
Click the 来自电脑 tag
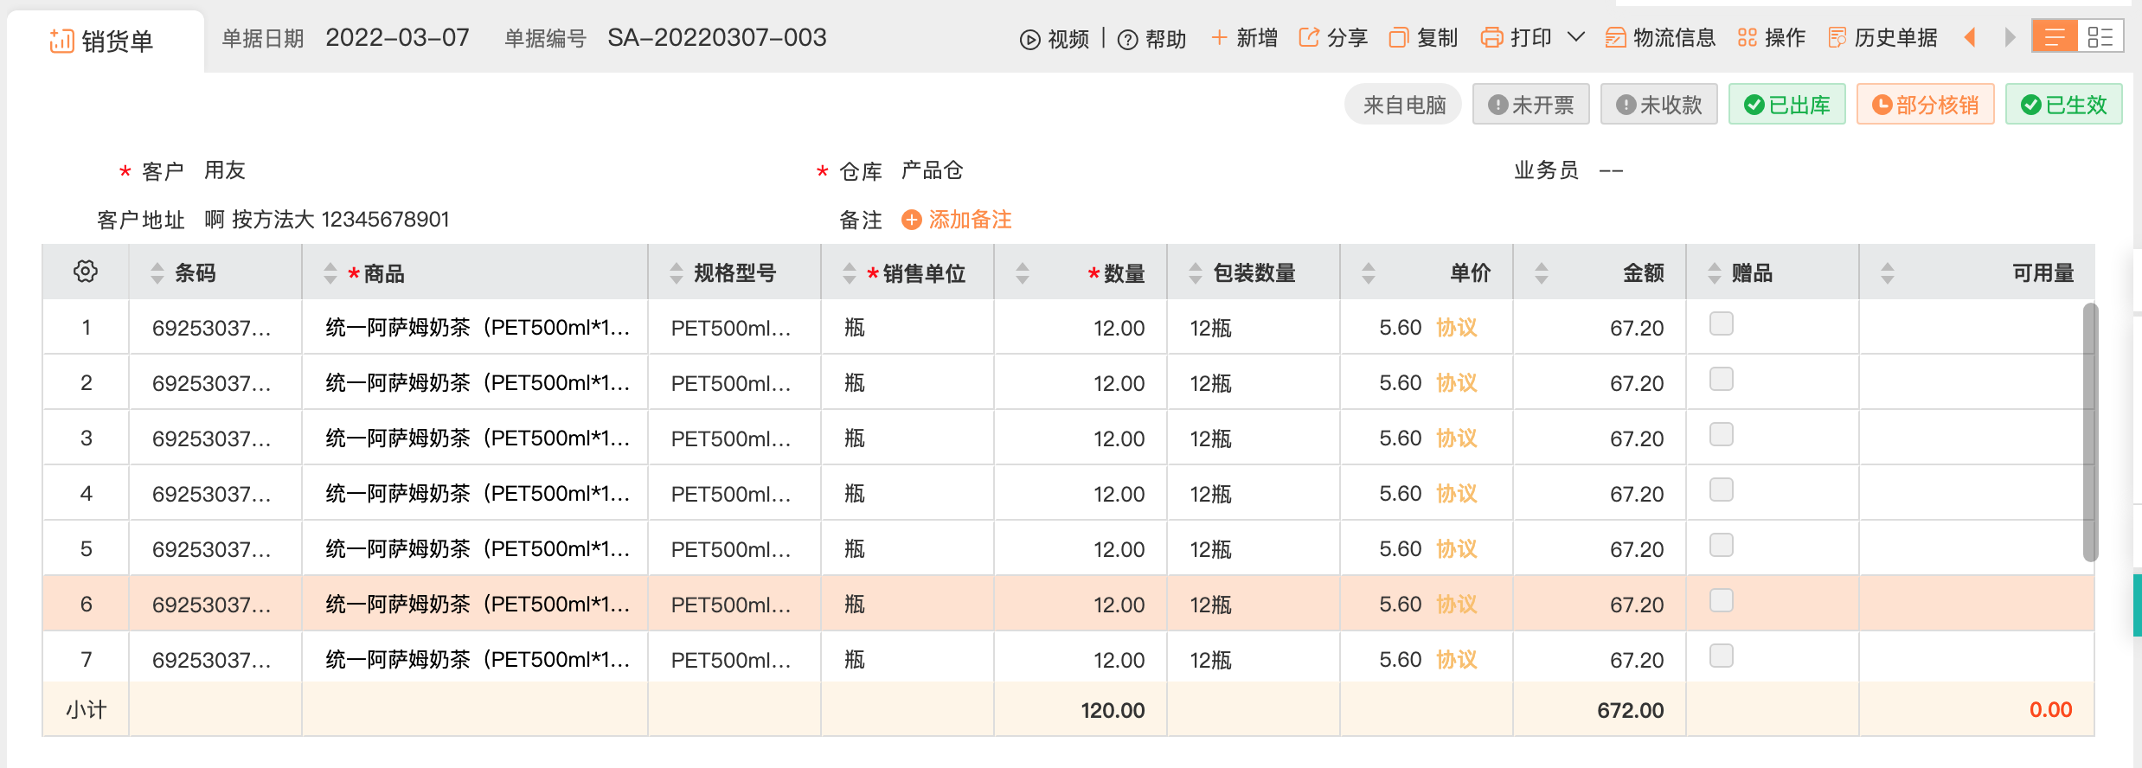coord(1403,105)
